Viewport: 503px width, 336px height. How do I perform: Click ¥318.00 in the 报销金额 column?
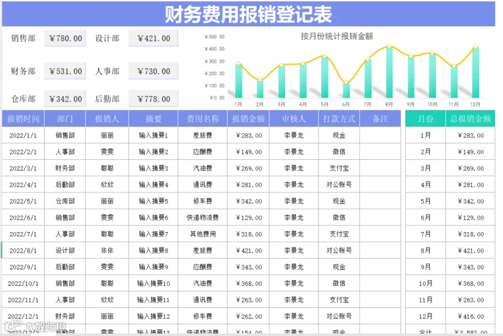tap(249, 234)
